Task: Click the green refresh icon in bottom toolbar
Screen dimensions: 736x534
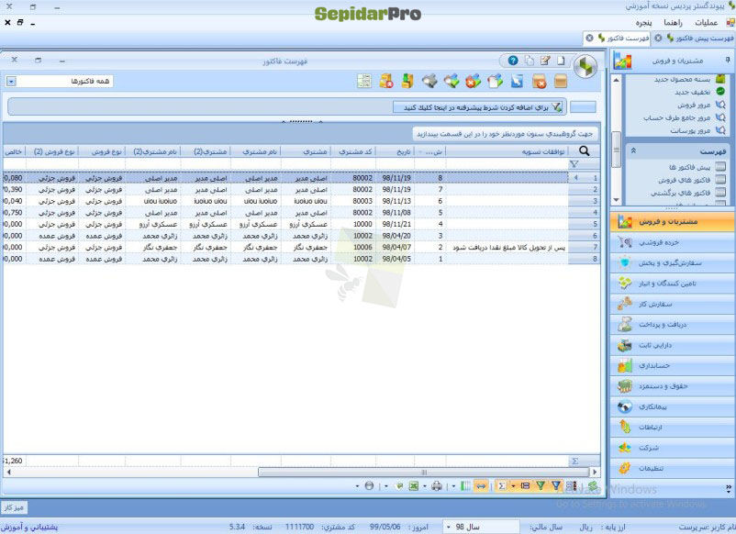Action: click(x=592, y=486)
